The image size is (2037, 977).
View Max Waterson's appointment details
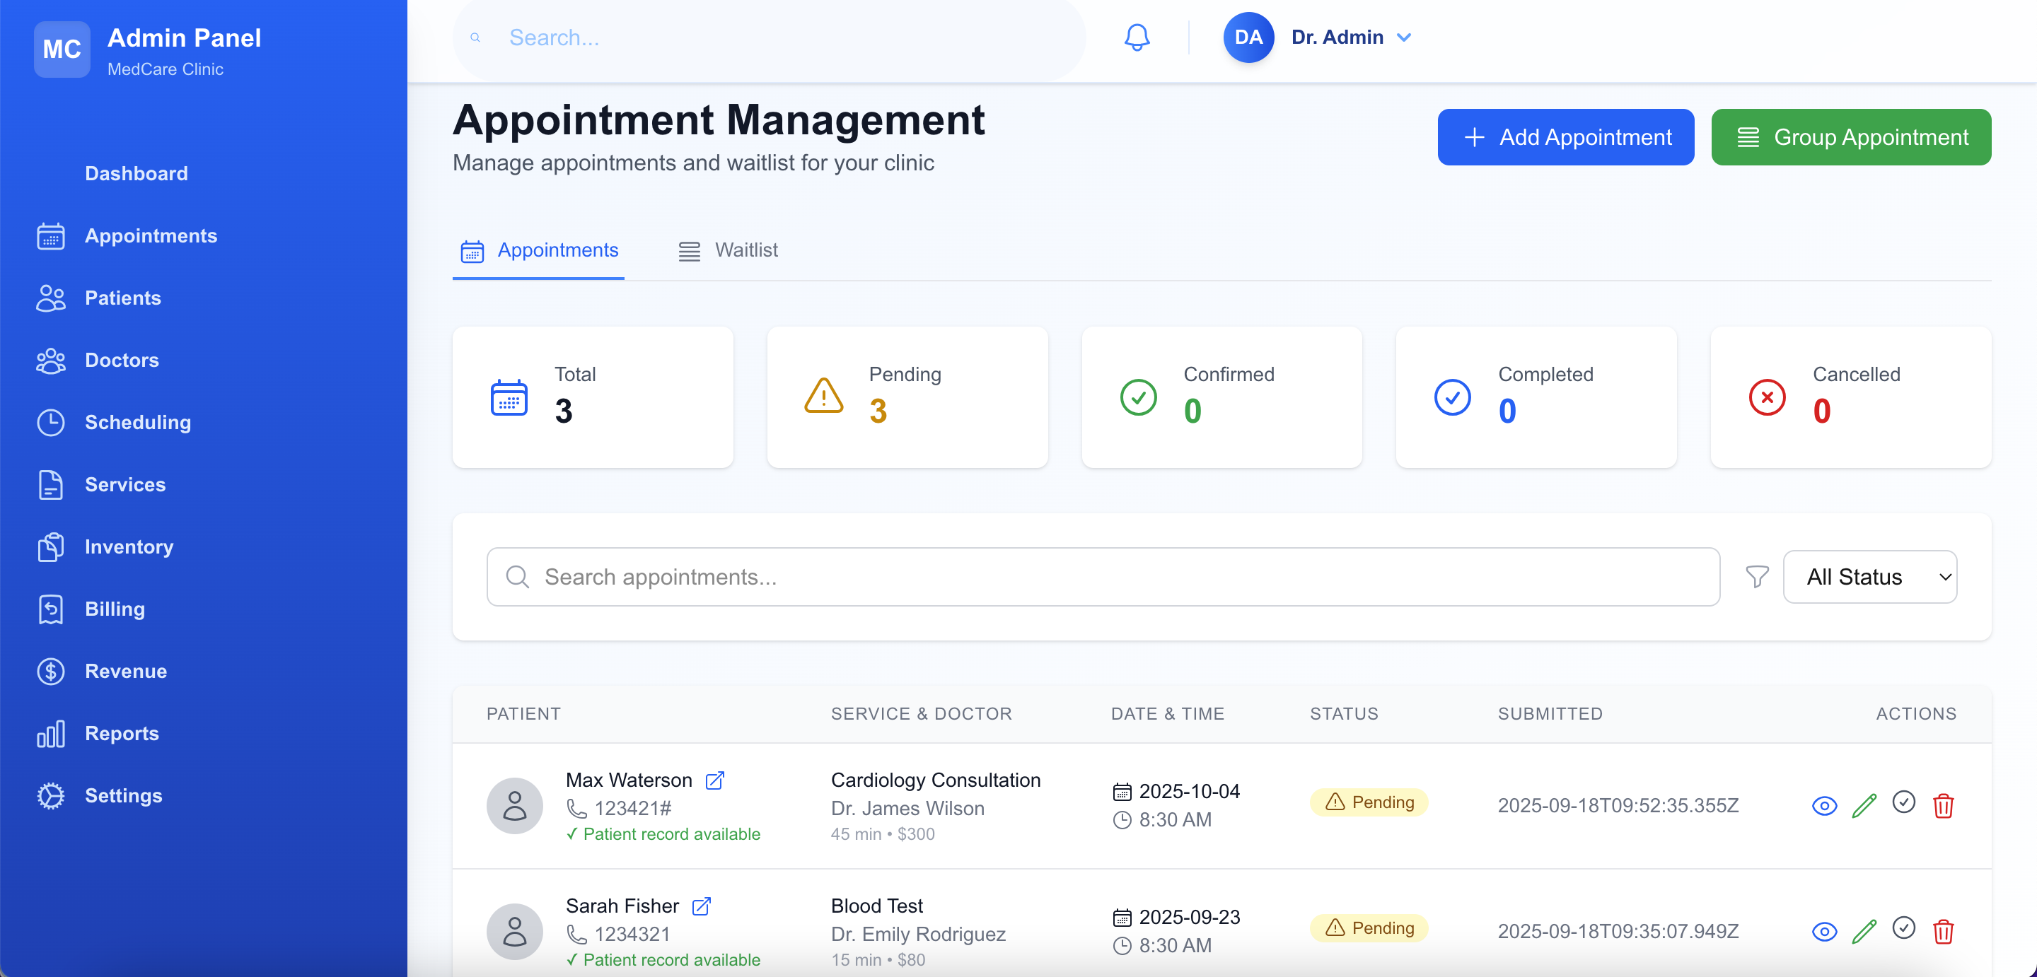1823,805
